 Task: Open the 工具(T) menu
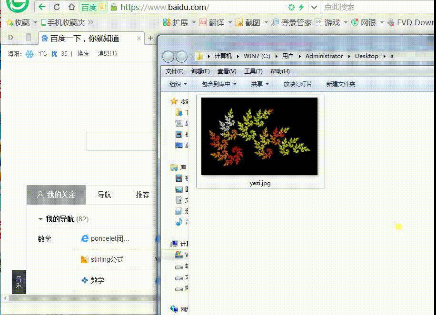pos(253,71)
